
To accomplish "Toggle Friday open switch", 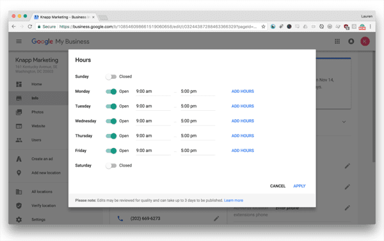I will coord(111,151).
